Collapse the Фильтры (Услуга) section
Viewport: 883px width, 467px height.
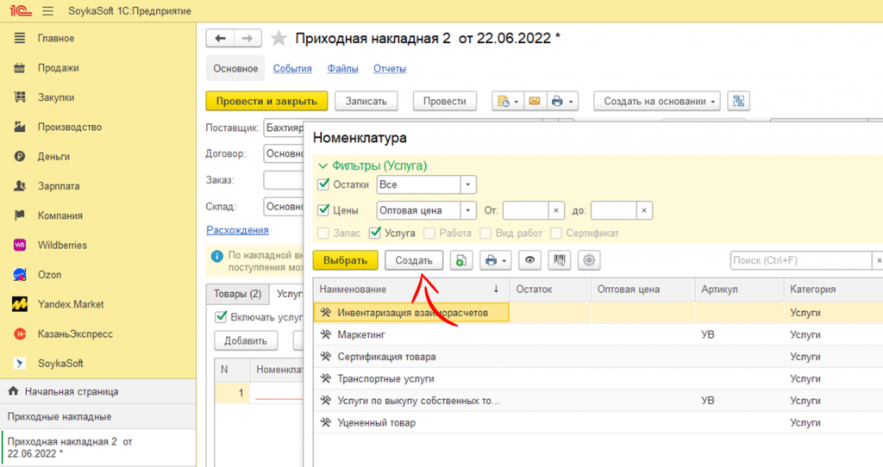(x=323, y=165)
